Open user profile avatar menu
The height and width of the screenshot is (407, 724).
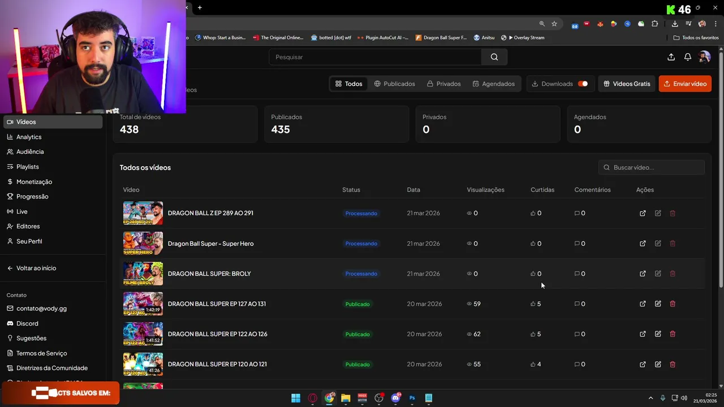point(704,57)
